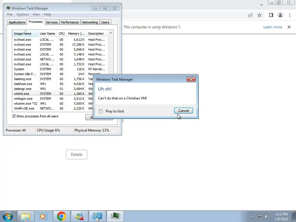Viewport: 296px width, 222px height.
Task: Show hidden tray icons arrow
Action: pos(253,217)
